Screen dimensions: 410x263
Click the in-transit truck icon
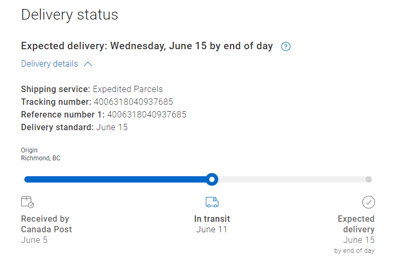coord(212,202)
